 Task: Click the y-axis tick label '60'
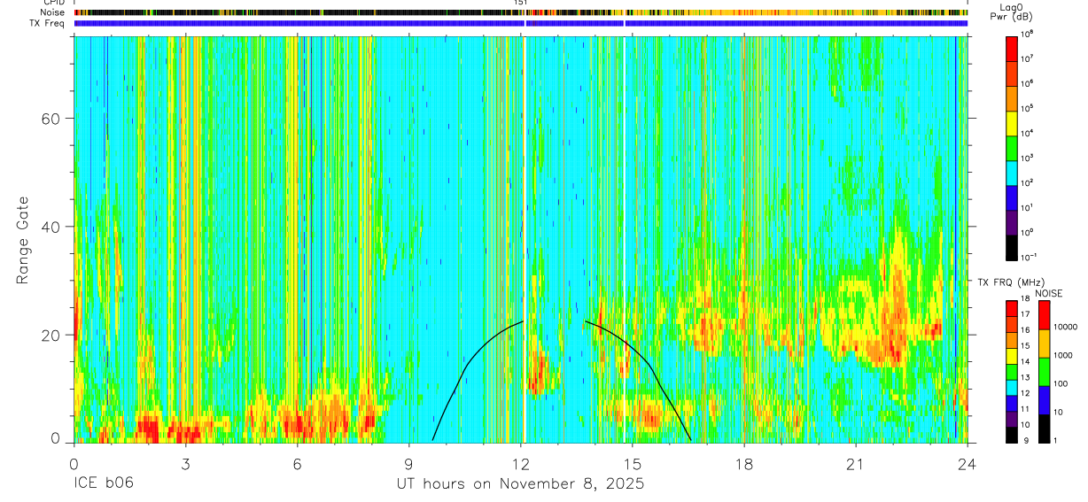click(x=51, y=119)
